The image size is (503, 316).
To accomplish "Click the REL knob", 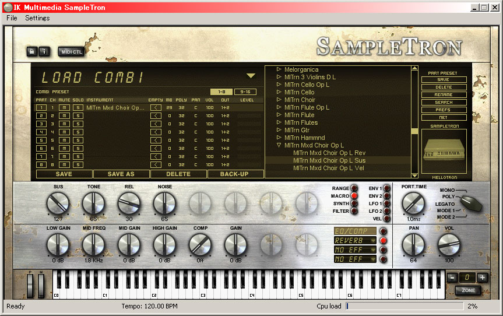I will (x=129, y=203).
